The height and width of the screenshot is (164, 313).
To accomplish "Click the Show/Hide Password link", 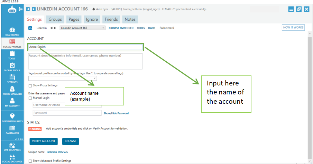I will coord(116,113).
